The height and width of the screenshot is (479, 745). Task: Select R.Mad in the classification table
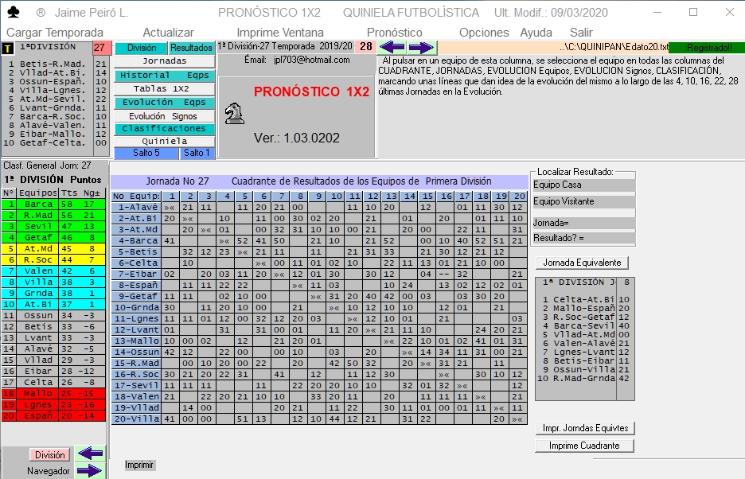click(x=38, y=216)
